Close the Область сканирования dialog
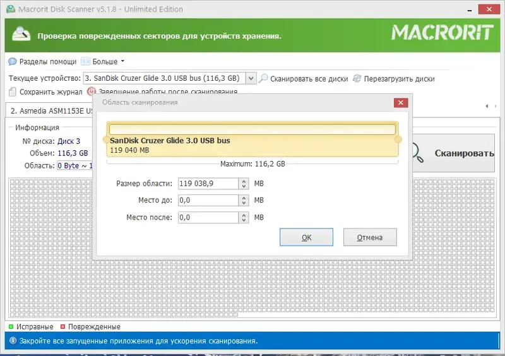This screenshot has height=356, width=505. (401, 103)
